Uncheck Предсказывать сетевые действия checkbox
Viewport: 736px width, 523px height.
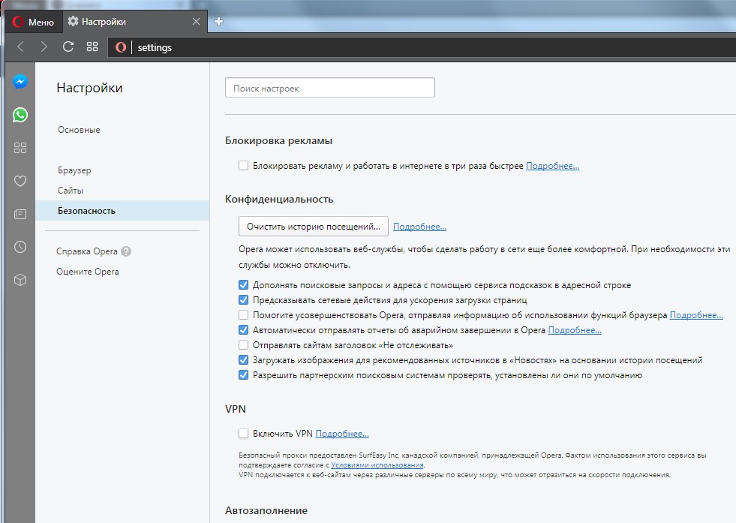243,299
